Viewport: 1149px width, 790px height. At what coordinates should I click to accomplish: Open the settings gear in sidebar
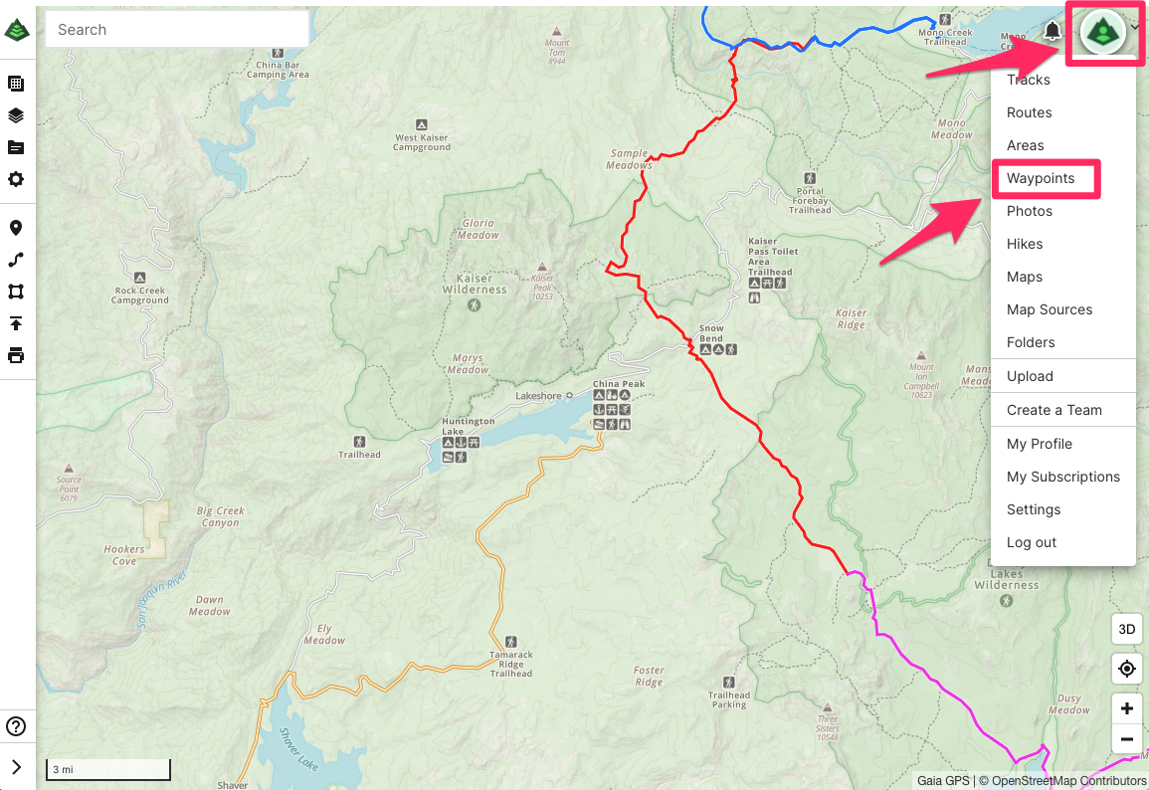tap(15, 179)
